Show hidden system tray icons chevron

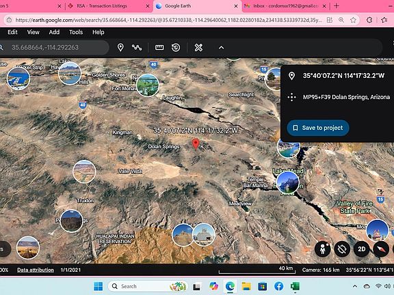[355, 286]
